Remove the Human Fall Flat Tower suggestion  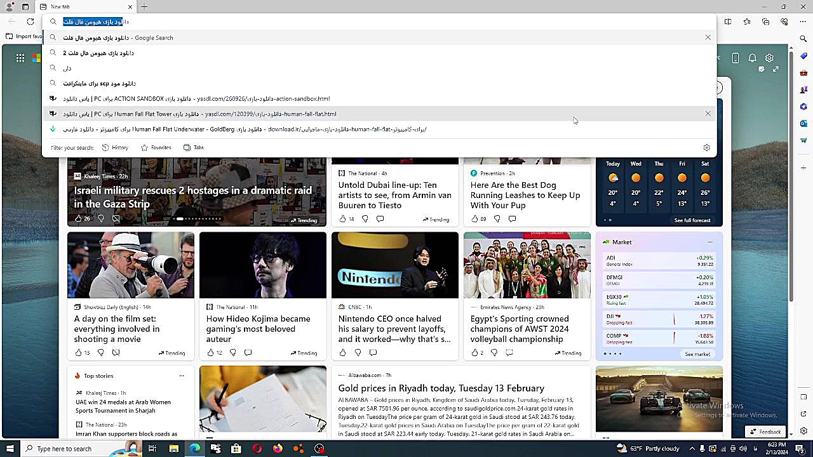(708, 114)
